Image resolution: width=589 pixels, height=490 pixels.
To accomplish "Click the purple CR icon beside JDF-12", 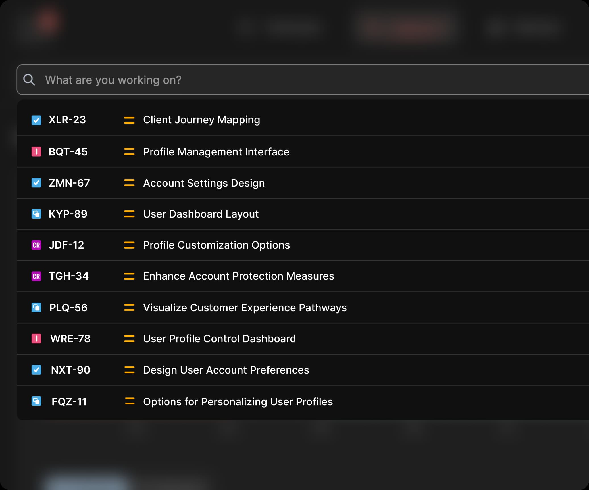I will tap(36, 245).
